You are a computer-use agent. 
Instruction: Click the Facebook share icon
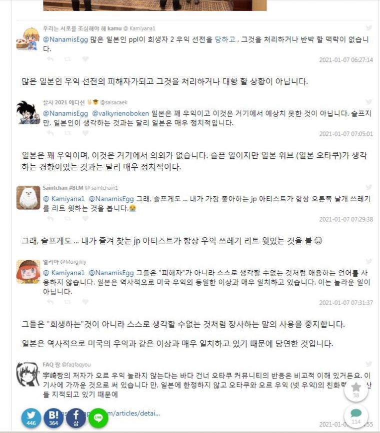[x=76, y=418]
